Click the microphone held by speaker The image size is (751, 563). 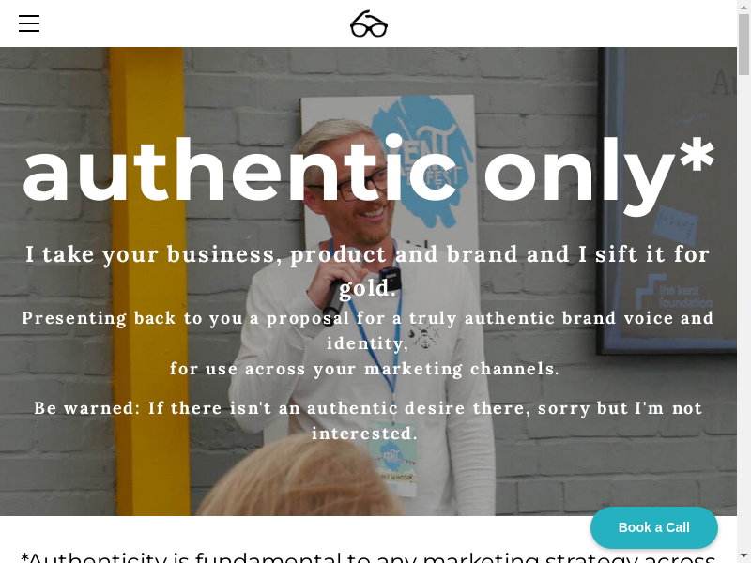pos(391,279)
